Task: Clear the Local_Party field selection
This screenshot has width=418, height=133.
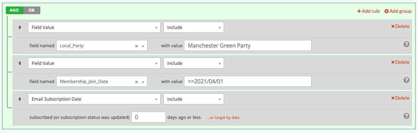Action: coord(136,46)
